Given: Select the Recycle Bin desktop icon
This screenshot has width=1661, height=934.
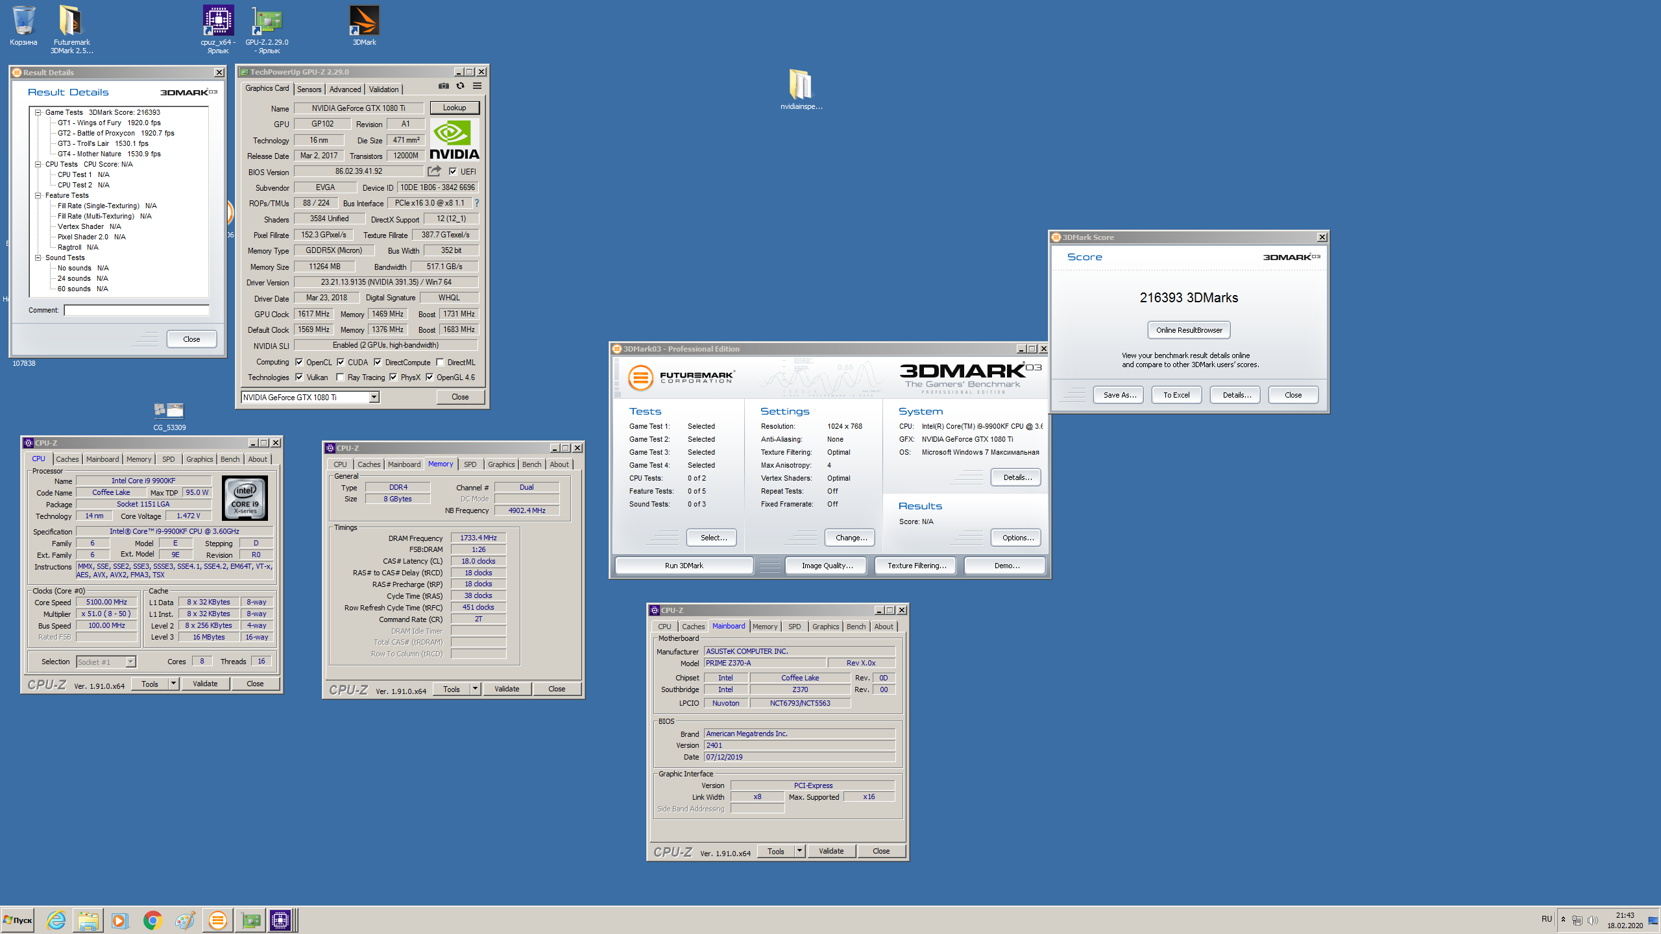Looking at the screenshot, I should click(23, 26).
